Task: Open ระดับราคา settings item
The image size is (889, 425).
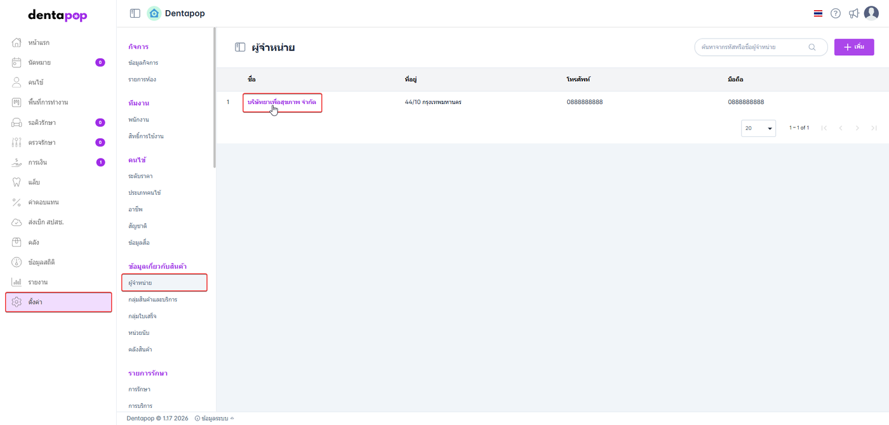Action: pyautogui.click(x=140, y=176)
